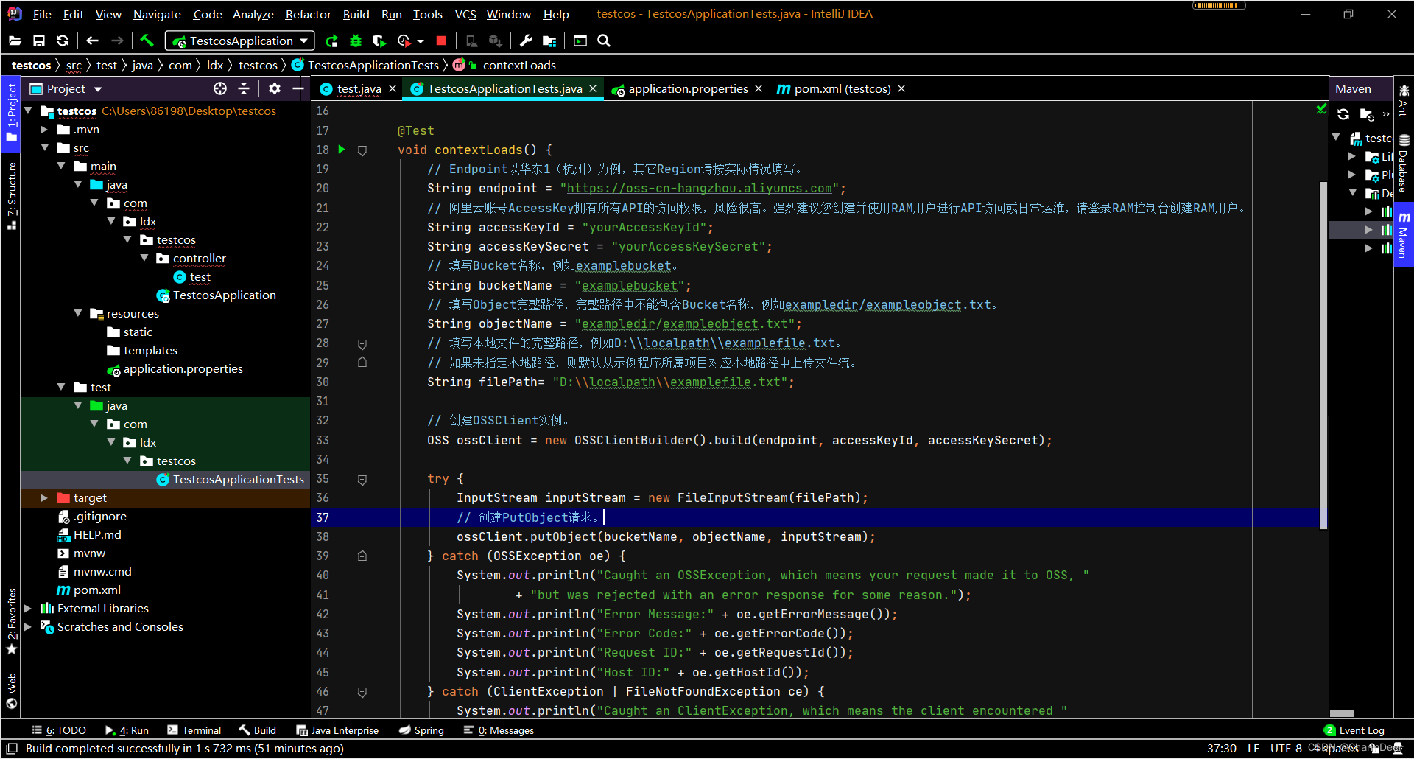Open the 0: Messages tool window
The width and height of the screenshot is (1414, 759).
pos(499,730)
